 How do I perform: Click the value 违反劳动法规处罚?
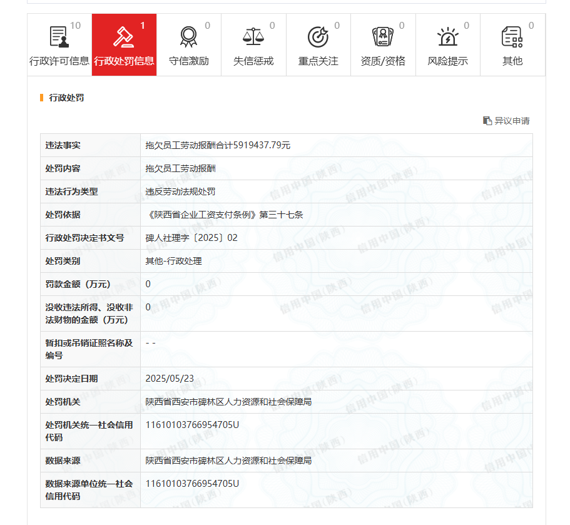tap(180, 191)
